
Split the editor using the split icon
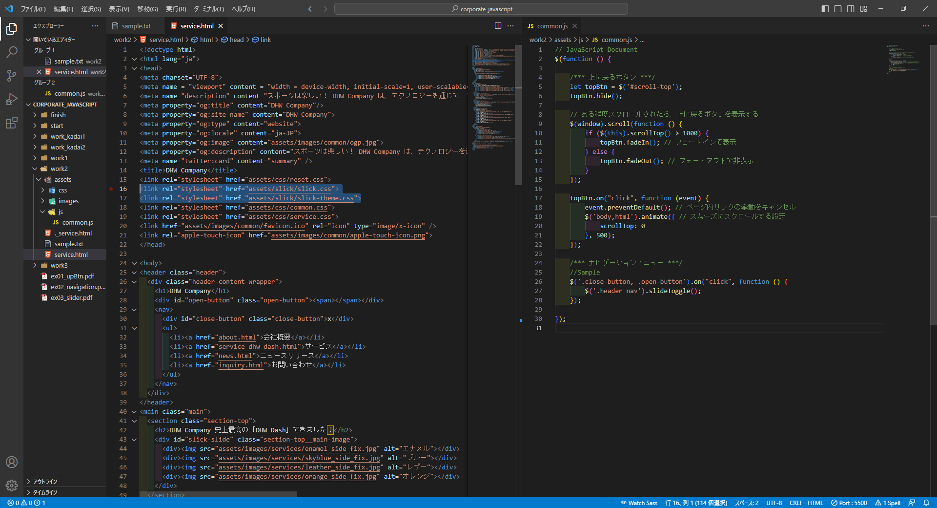coord(498,25)
